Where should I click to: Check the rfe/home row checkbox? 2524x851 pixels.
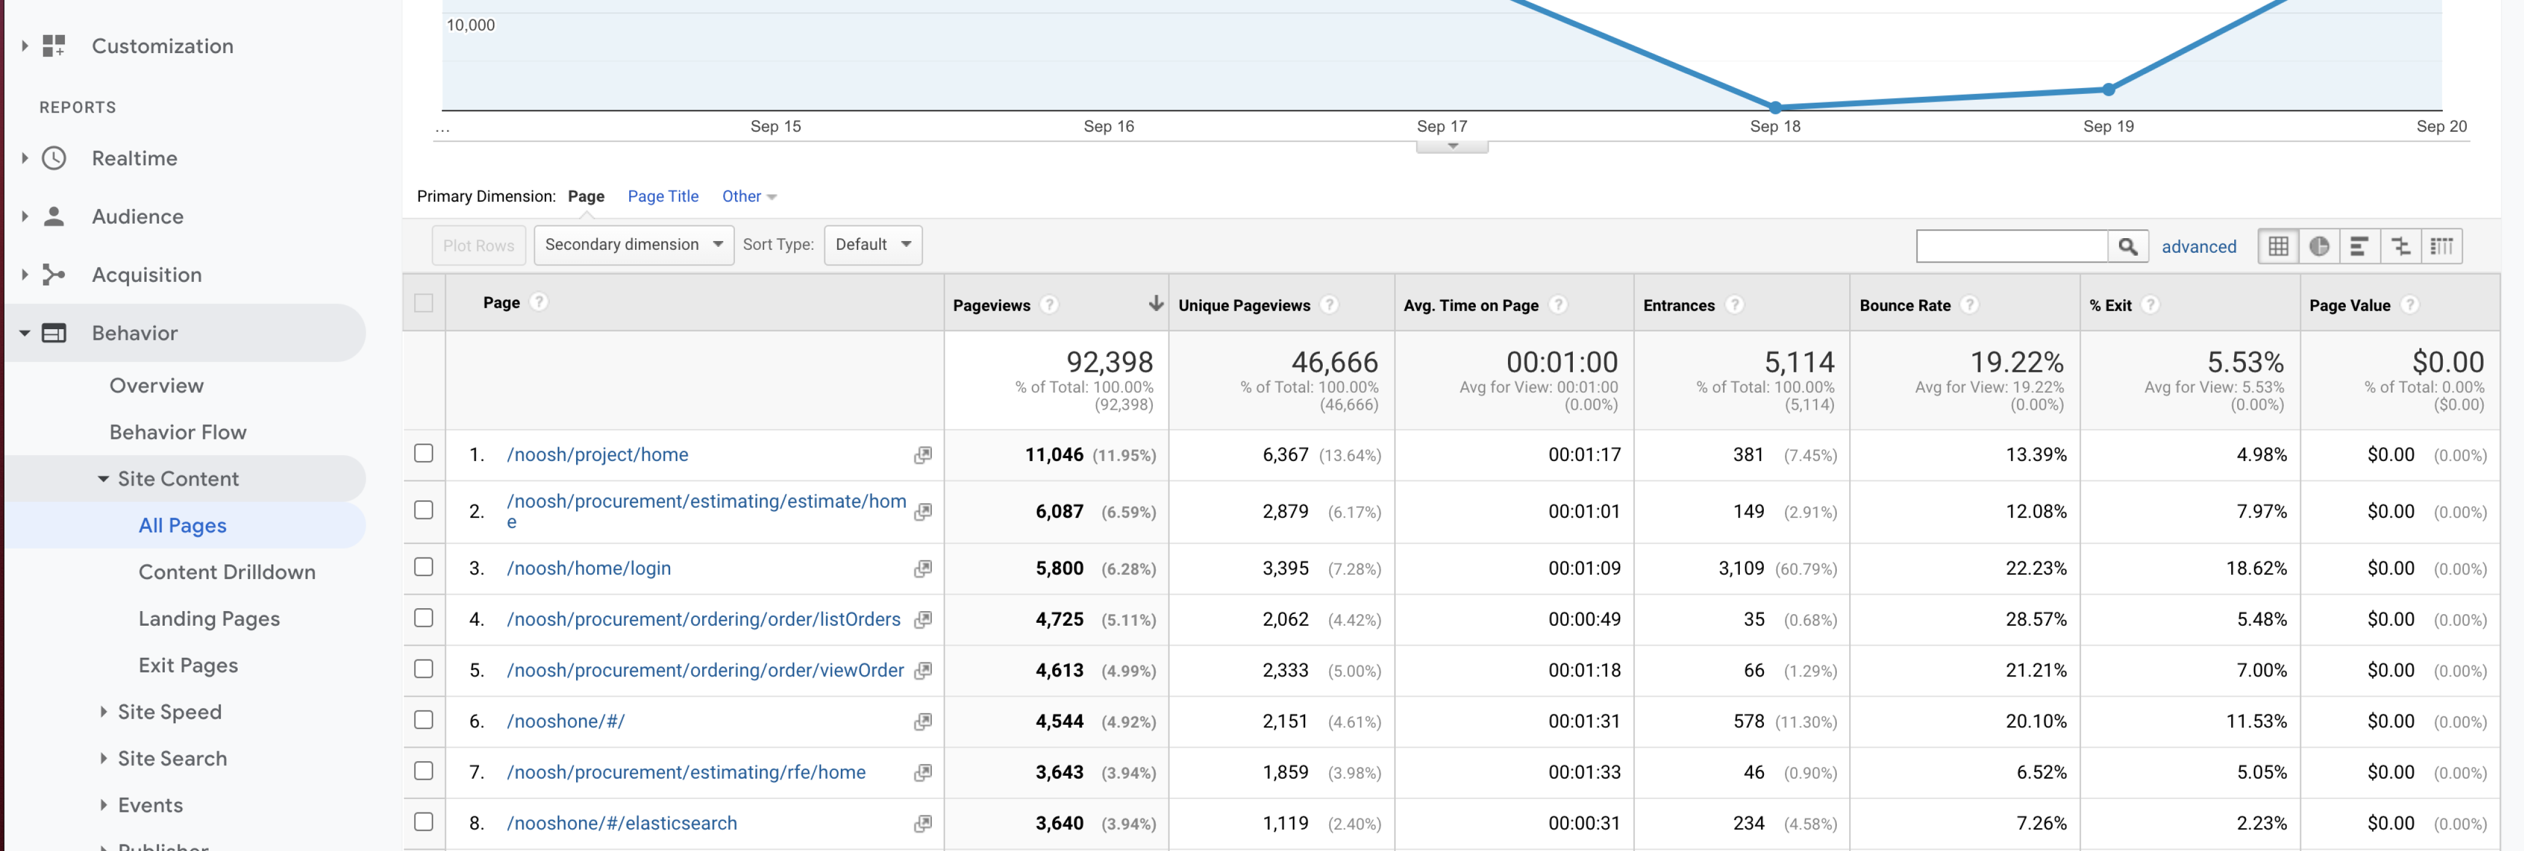click(x=423, y=770)
